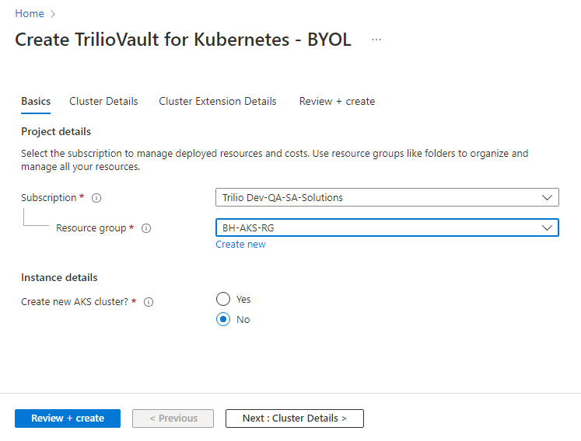The height and width of the screenshot is (441, 581).
Task: Click the Previous button
Action: pyautogui.click(x=173, y=418)
